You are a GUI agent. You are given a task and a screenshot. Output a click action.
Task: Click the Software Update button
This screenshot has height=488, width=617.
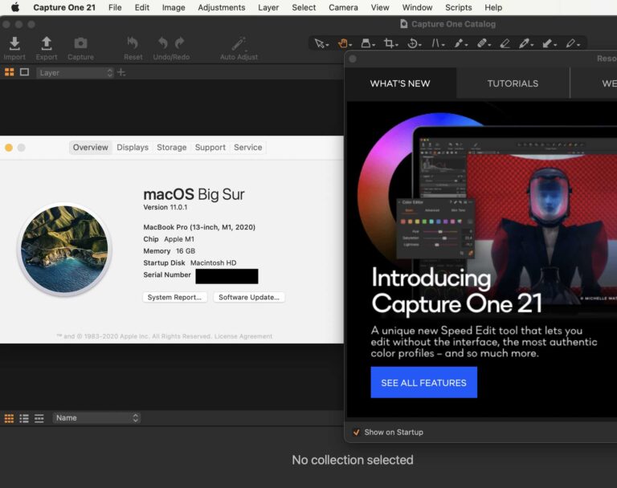pyautogui.click(x=249, y=297)
